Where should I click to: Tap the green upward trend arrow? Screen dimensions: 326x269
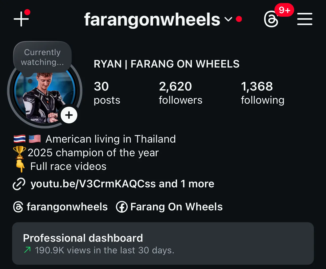[x=27, y=250]
